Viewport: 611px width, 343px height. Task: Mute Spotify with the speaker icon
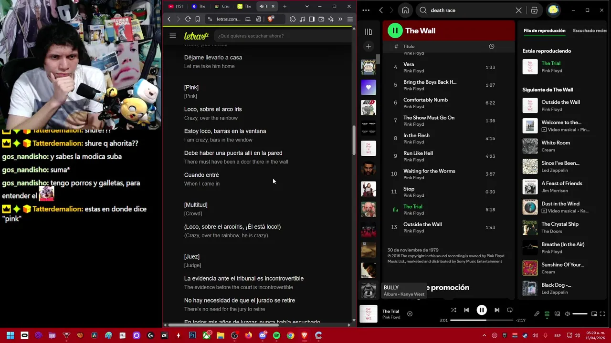[x=567, y=314]
